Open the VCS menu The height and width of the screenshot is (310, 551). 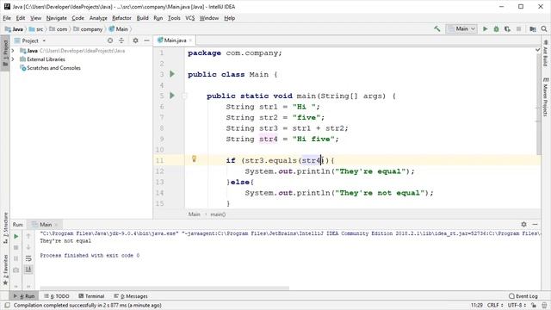click(189, 18)
